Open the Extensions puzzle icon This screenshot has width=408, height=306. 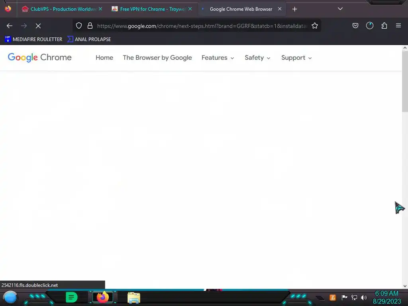[384, 26]
